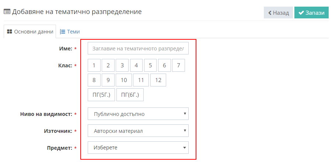This screenshot has width=332, height=163.
Task: Toggle the ПГ(5Г.) class option
Action: (101, 95)
